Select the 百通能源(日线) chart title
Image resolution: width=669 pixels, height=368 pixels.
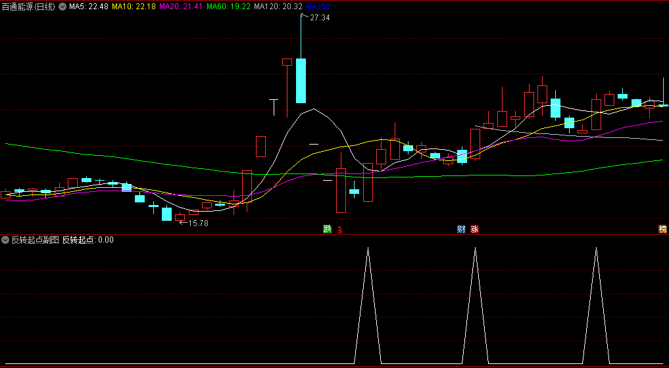click(x=28, y=7)
